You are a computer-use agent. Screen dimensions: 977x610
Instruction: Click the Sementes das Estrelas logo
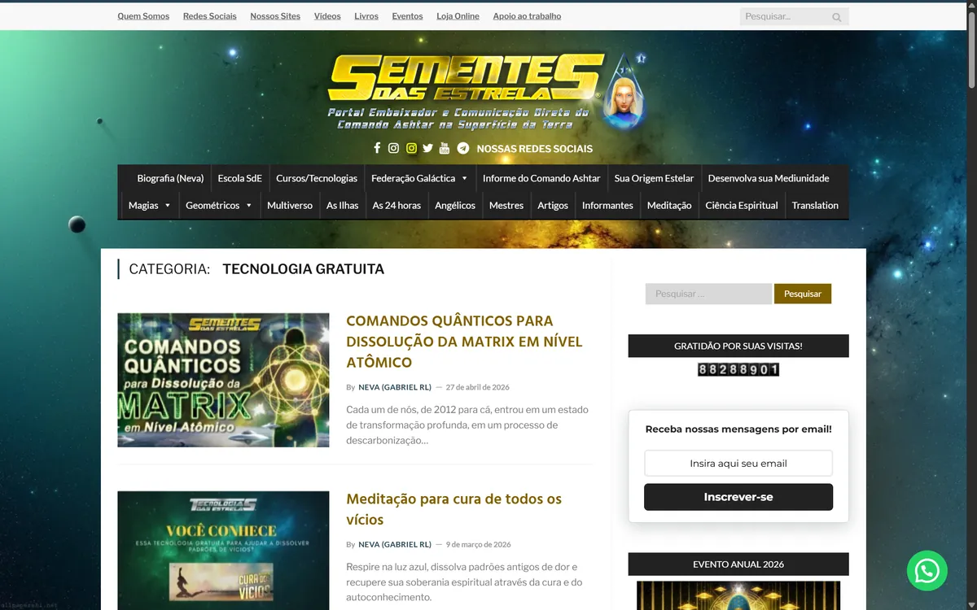(x=487, y=91)
